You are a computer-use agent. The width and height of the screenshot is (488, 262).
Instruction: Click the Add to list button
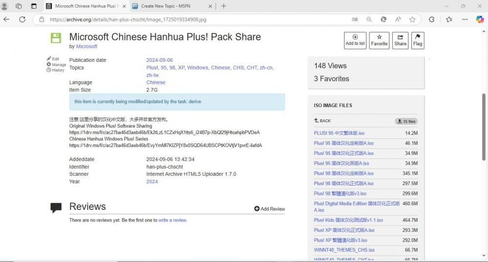click(355, 40)
